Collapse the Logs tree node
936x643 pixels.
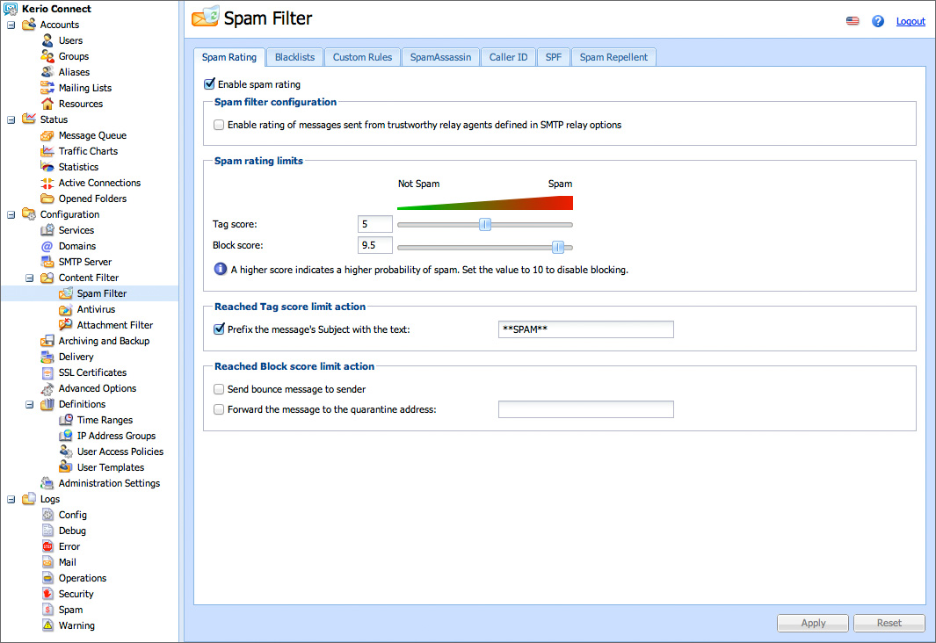coord(11,499)
